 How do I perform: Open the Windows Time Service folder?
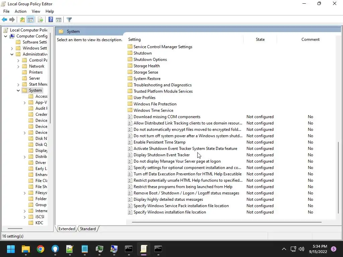153,110
